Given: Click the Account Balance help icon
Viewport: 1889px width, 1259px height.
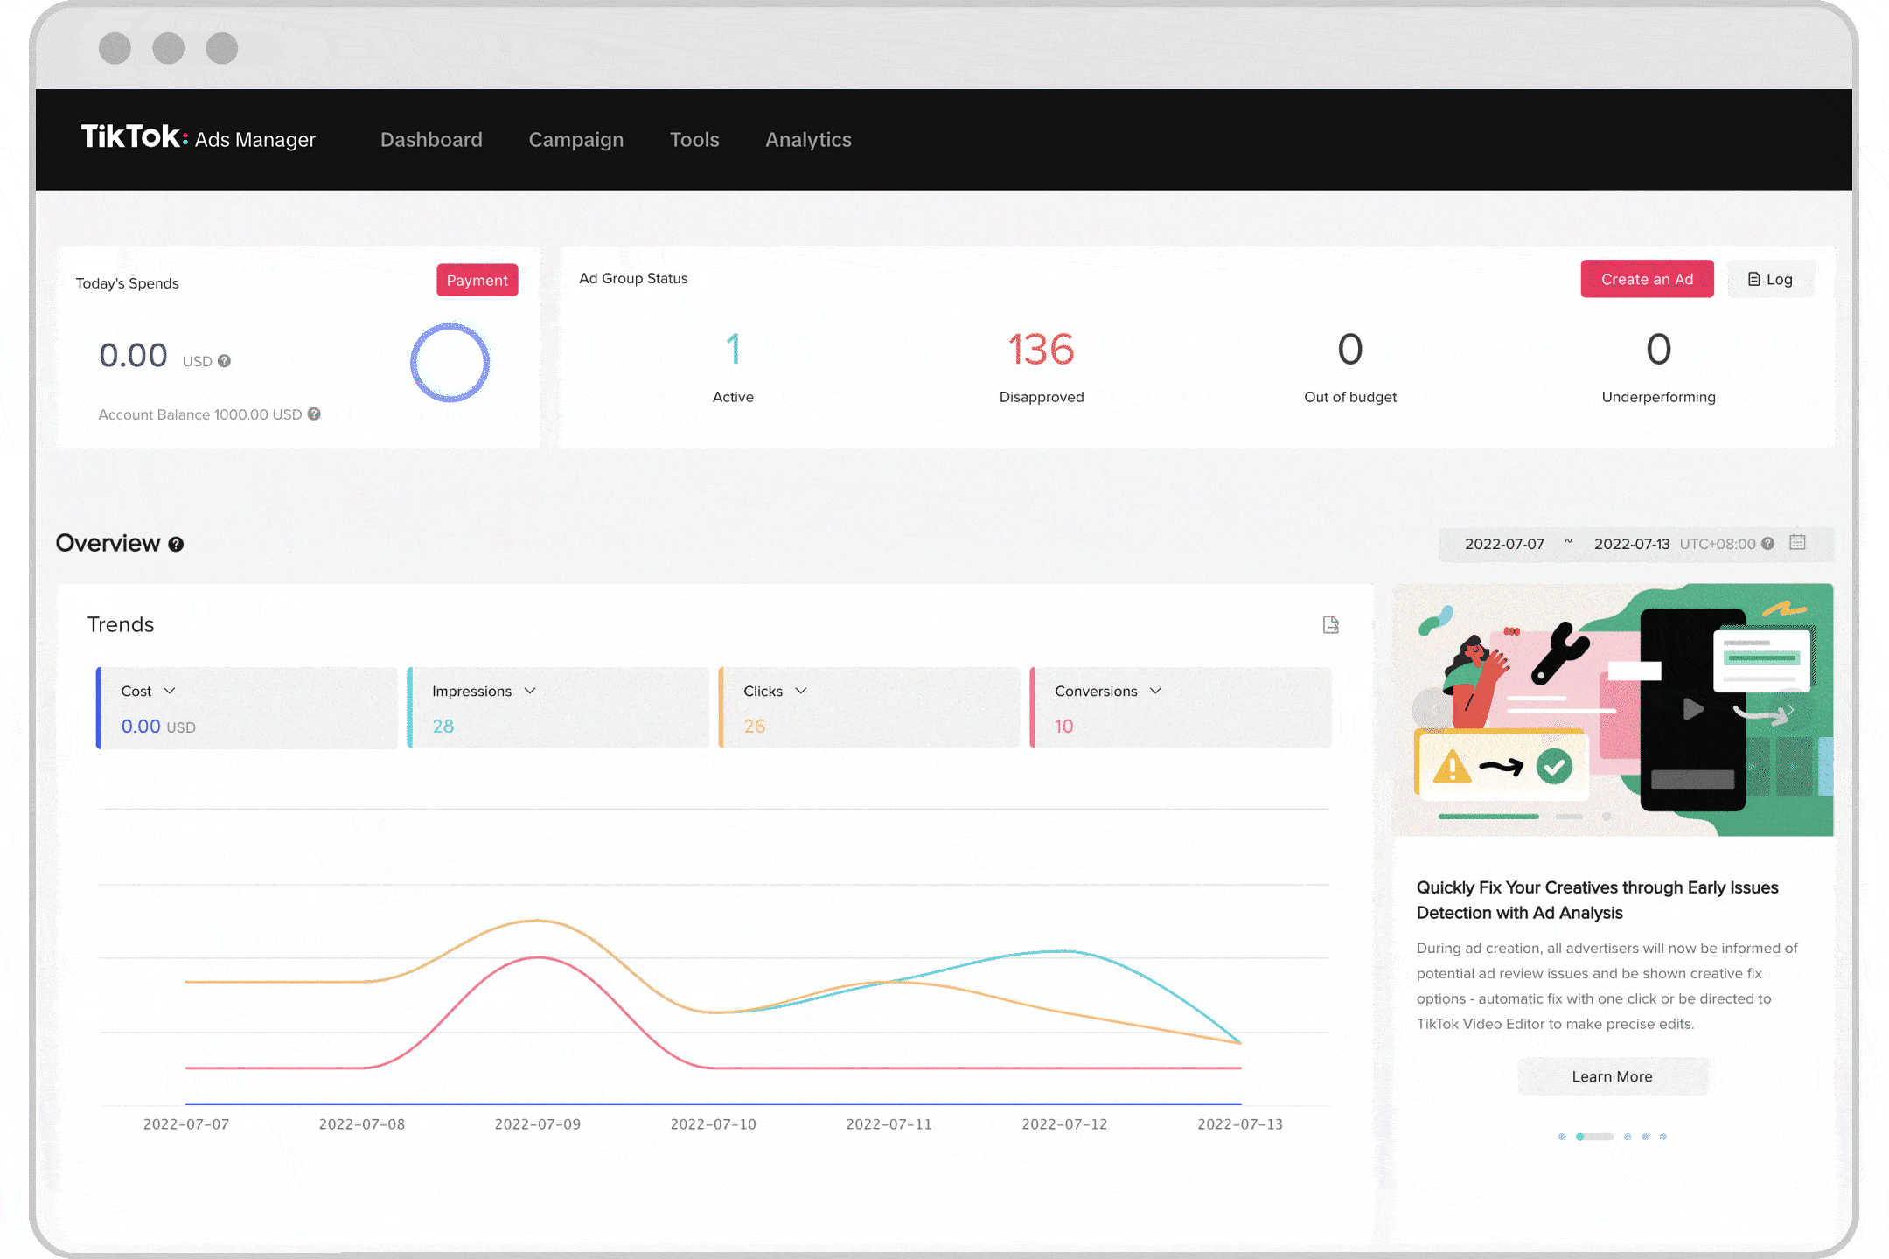Looking at the screenshot, I should pos(314,414).
